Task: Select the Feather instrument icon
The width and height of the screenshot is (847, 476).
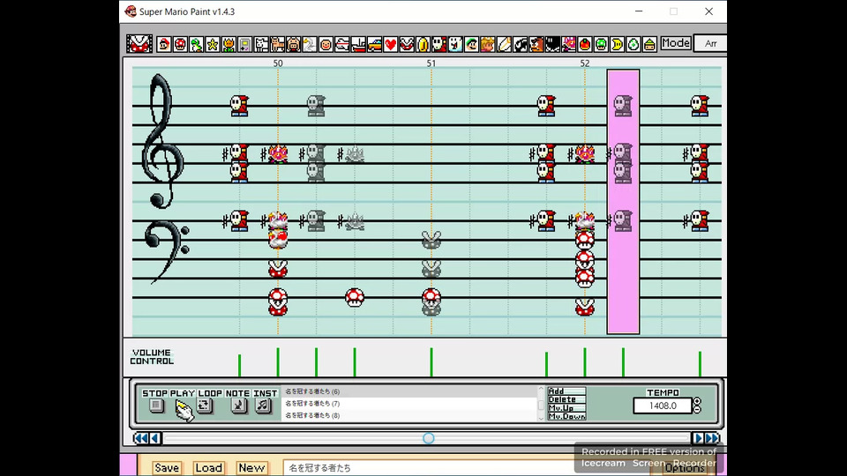Action: 504,44
